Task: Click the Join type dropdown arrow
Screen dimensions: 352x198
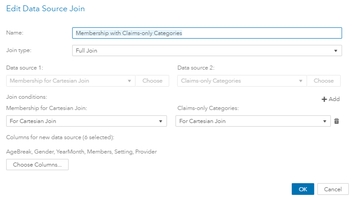Action: [x=336, y=51]
